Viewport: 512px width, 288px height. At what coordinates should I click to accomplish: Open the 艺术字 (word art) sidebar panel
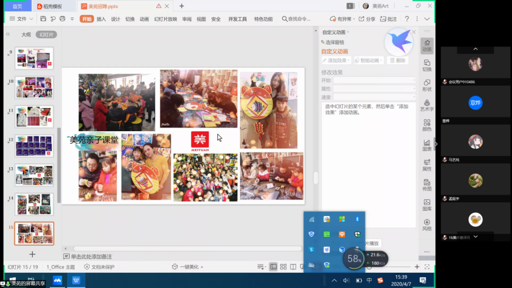pos(427,105)
